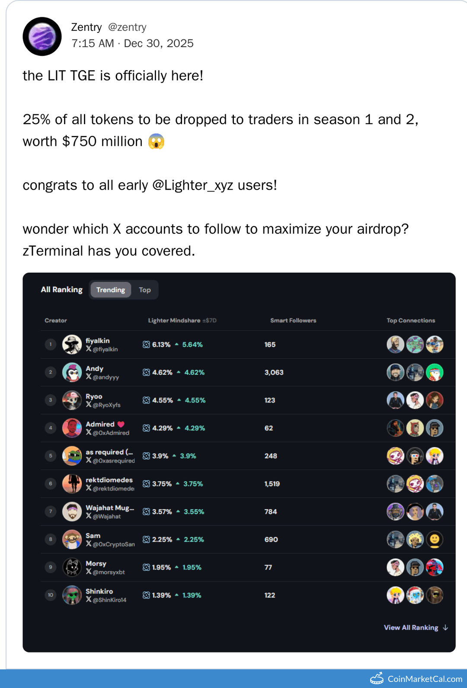The width and height of the screenshot is (467, 688).
Task: Click the Lighter mindshare logo beside 6.13%
Action: tap(146, 344)
